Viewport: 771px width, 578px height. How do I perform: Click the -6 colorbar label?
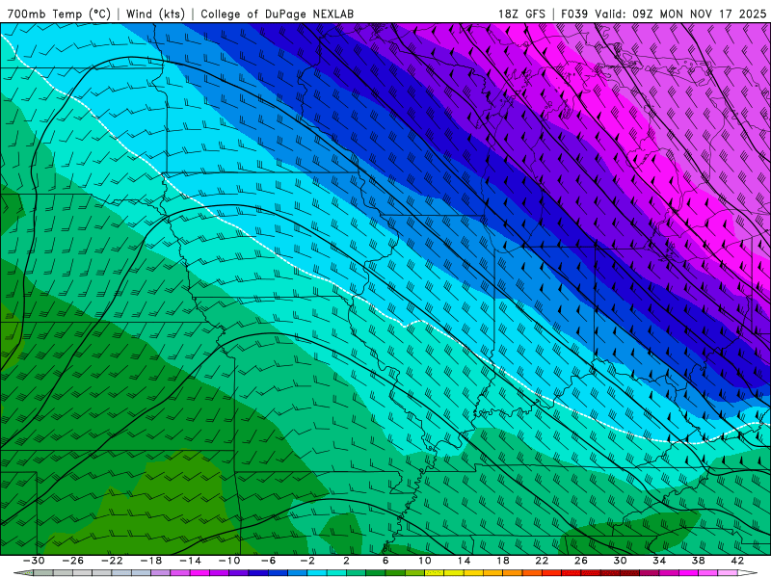pos(268,561)
